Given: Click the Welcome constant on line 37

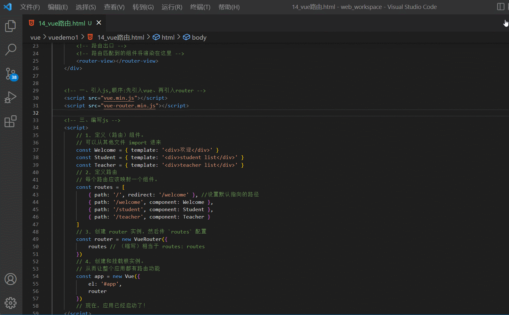Looking at the screenshot, I should 105,150.
